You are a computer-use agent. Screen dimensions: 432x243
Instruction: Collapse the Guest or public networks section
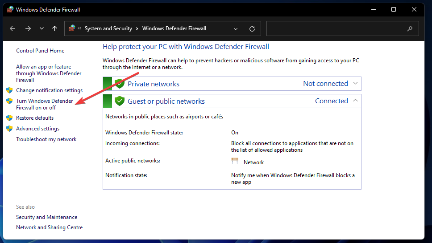(355, 101)
